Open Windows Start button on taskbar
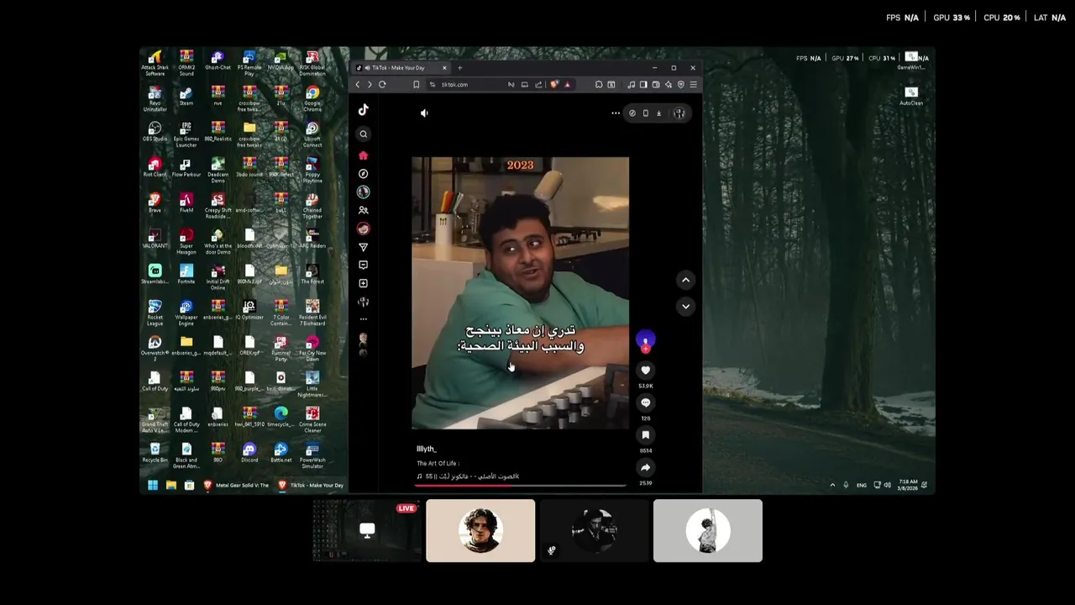The height and width of the screenshot is (605, 1075). tap(153, 485)
